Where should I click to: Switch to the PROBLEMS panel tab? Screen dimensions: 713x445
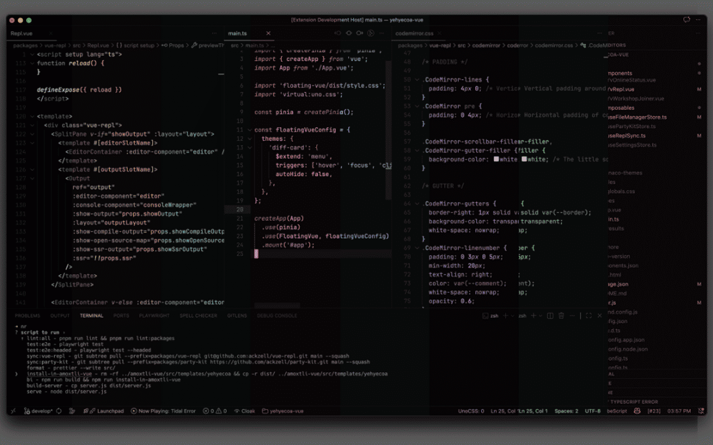coord(27,315)
